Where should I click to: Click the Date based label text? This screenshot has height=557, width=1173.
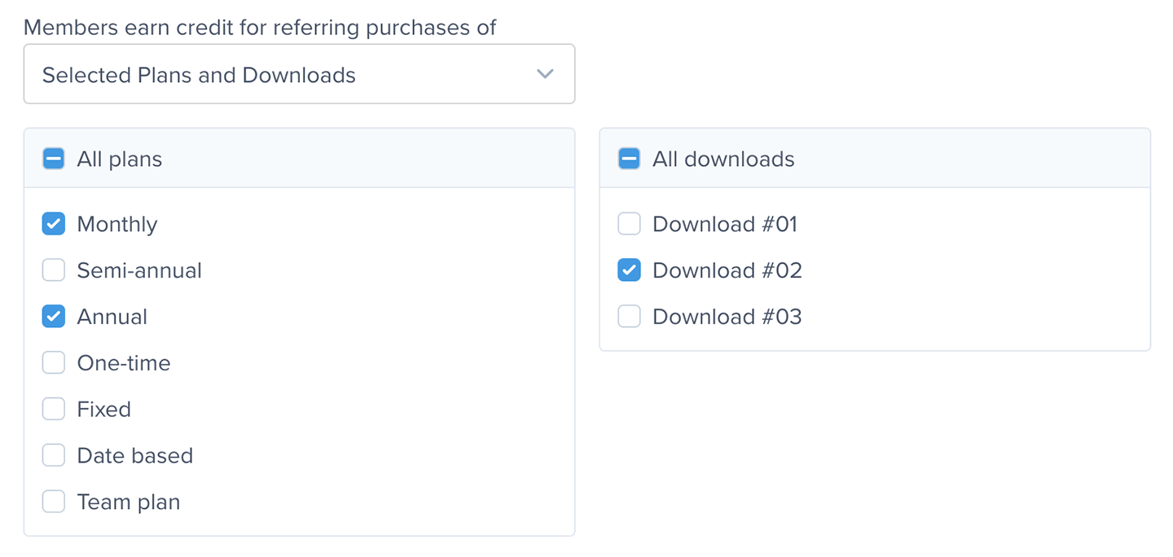tap(135, 455)
